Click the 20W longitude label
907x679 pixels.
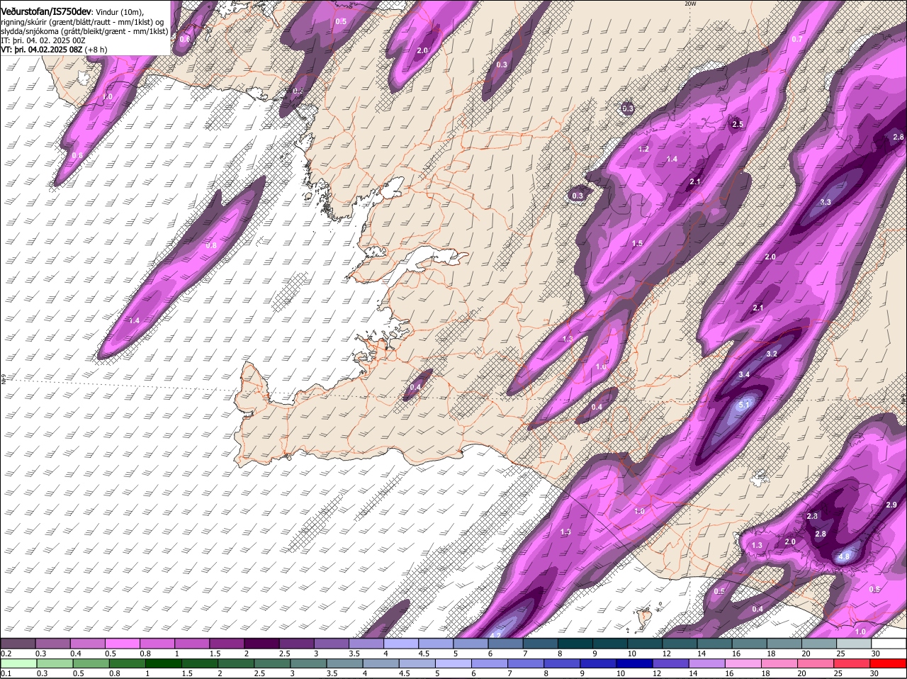coord(691,4)
